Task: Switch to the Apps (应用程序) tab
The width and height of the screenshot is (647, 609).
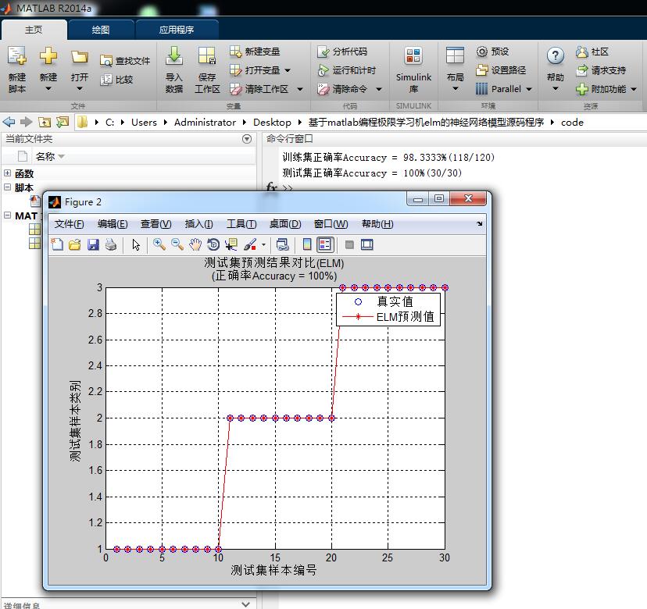Action: 177,30
